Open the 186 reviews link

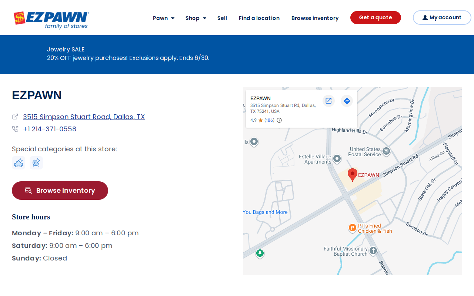tap(270, 120)
